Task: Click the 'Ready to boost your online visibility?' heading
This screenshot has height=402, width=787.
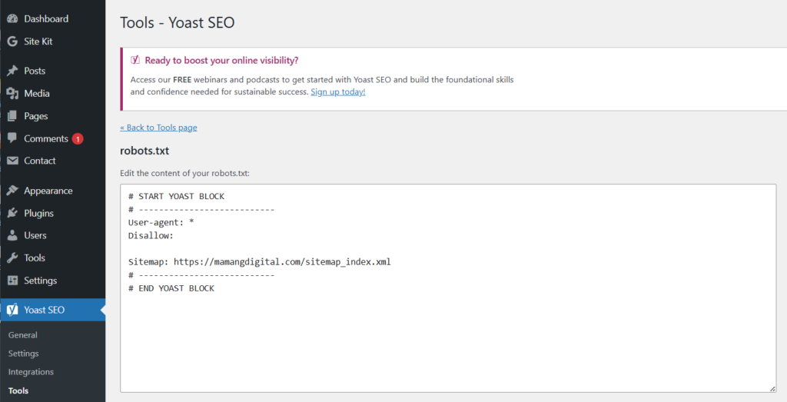Action: click(221, 60)
